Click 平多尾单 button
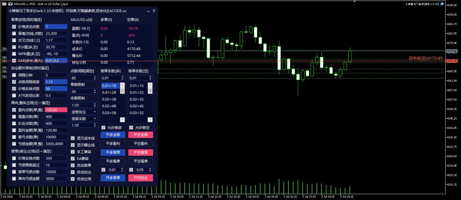 point(113,161)
